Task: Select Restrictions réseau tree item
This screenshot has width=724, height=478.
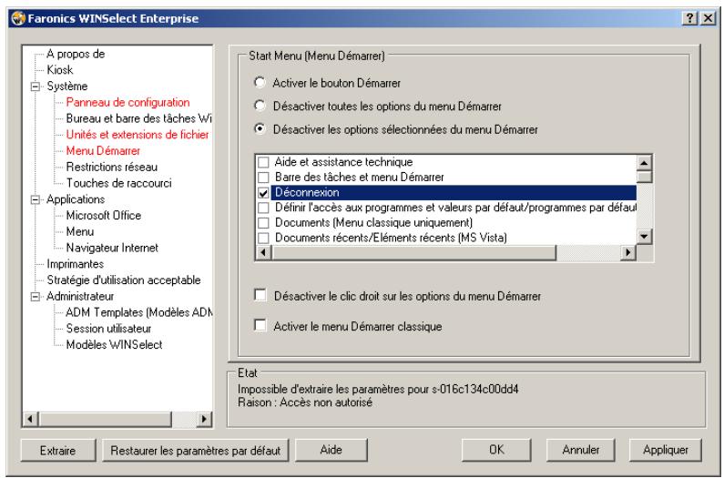Action: (112, 168)
